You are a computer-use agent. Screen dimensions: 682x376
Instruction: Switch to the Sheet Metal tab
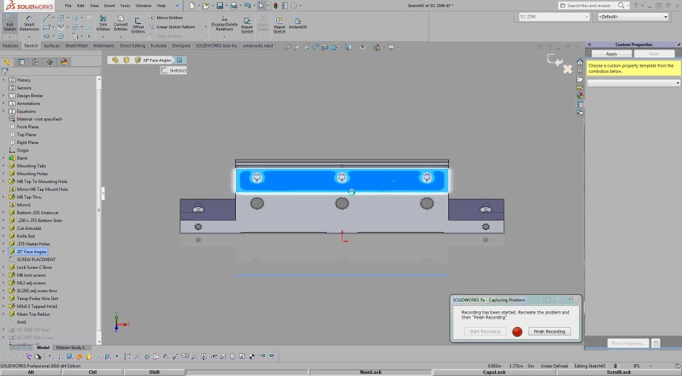coord(76,45)
